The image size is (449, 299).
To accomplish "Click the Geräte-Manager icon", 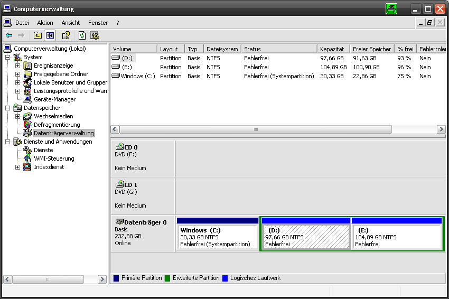I will (27, 99).
